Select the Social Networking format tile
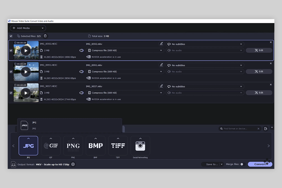This screenshot has width=282, height=188. pos(140,146)
